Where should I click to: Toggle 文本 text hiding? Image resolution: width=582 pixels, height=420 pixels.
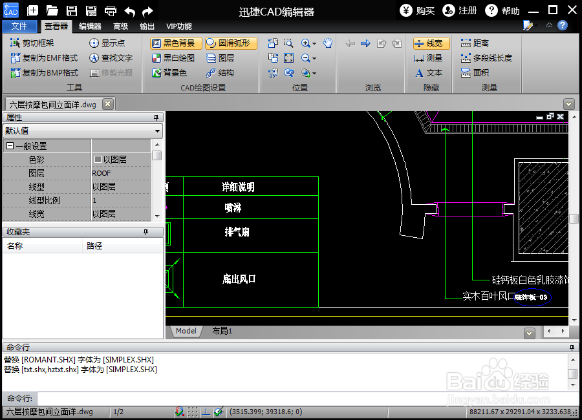(x=428, y=73)
